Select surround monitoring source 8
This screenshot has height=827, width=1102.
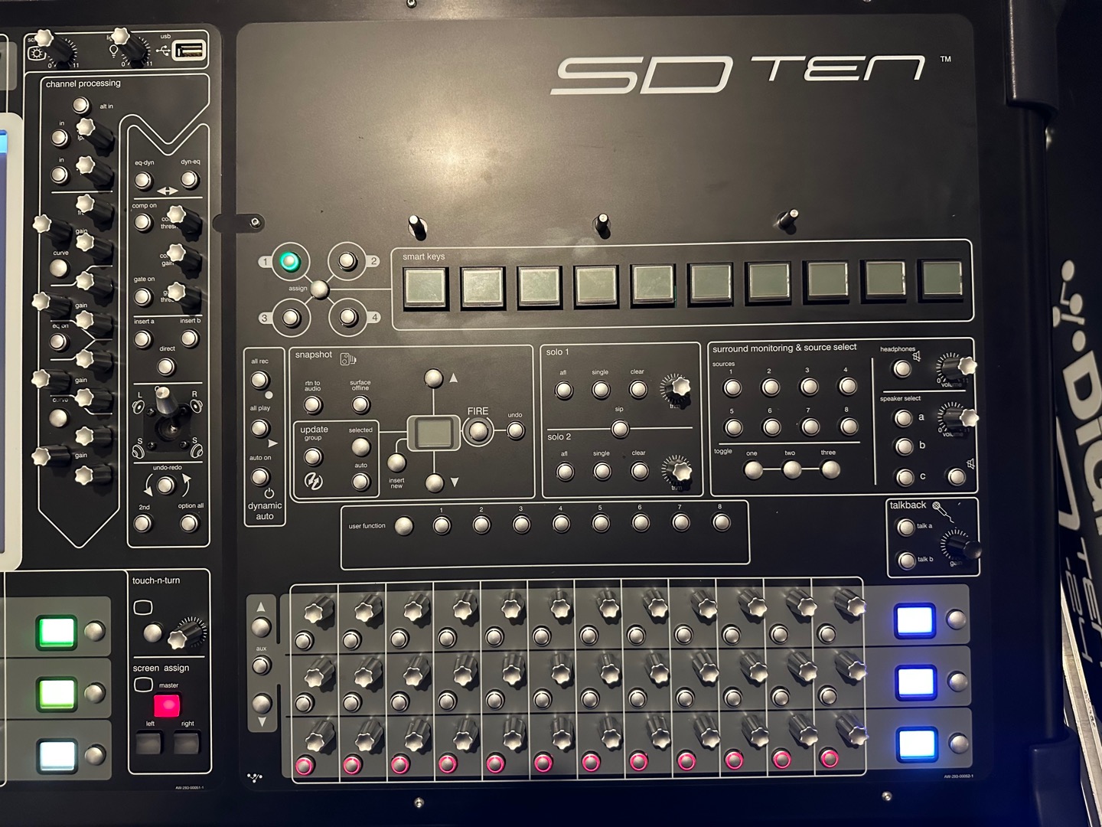[x=849, y=426]
